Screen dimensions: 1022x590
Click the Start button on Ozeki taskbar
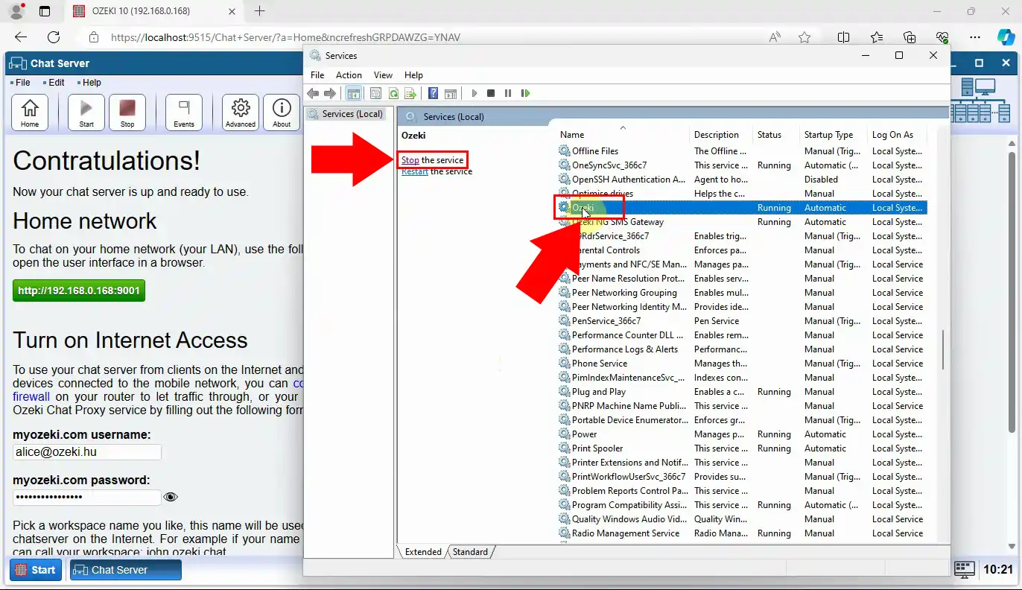(36, 570)
